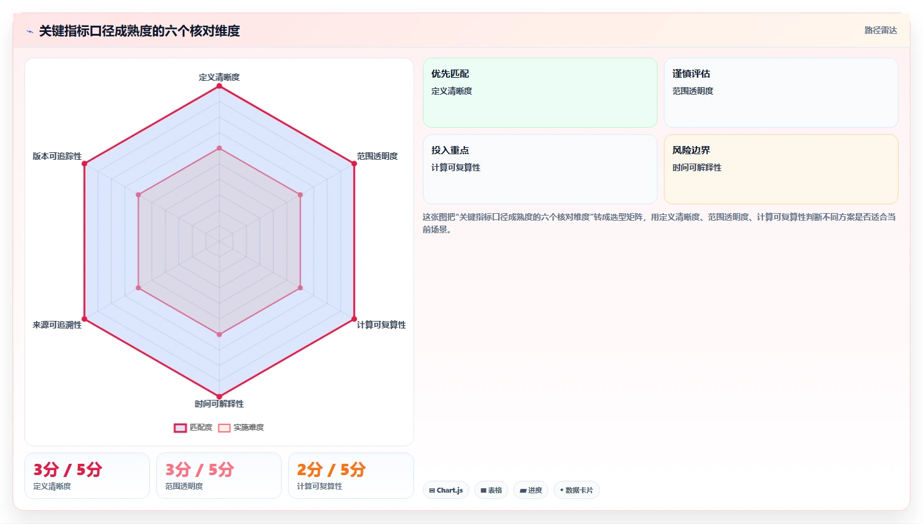The image size is (923, 524).
Task: Click the lightning icon beside the title
Action: [29, 31]
